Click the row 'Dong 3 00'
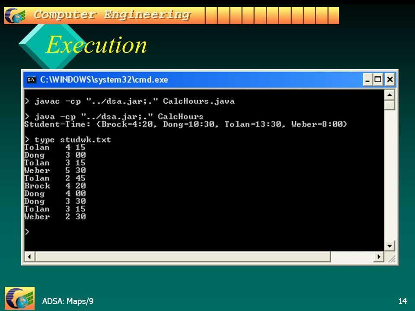Viewport: 415px width, 311px height. 55,155
